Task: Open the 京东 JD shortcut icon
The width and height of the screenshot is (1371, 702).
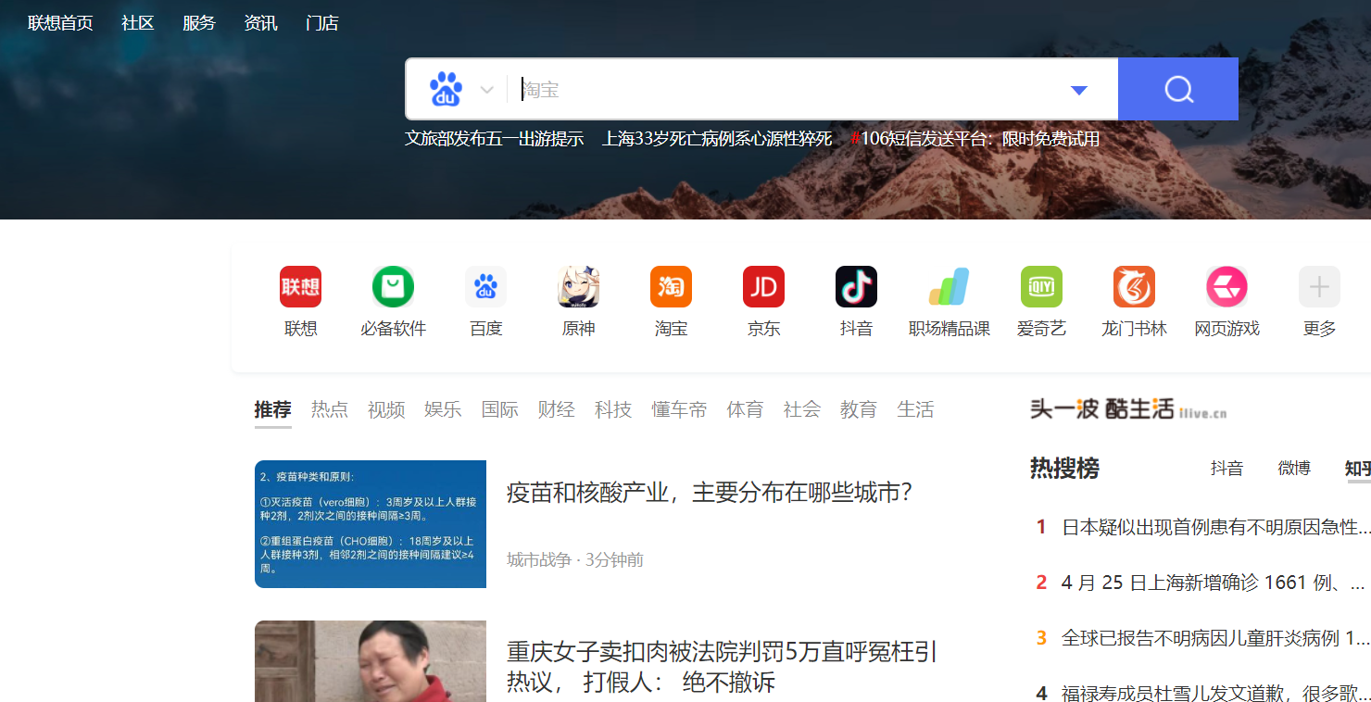Action: click(763, 287)
